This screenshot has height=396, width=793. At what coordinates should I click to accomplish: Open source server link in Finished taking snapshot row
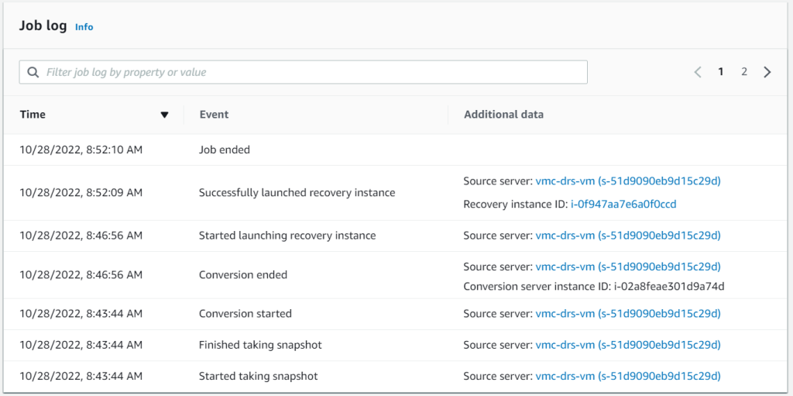pyautogui.click(x=628, y=345)
